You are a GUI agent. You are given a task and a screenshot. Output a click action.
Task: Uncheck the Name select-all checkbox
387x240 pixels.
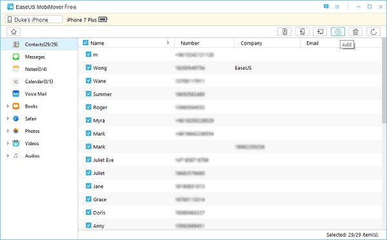coord(85,43)
